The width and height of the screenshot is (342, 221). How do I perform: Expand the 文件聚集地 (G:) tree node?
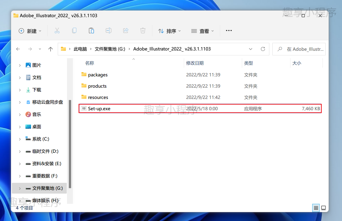click(x=20, y=188)
